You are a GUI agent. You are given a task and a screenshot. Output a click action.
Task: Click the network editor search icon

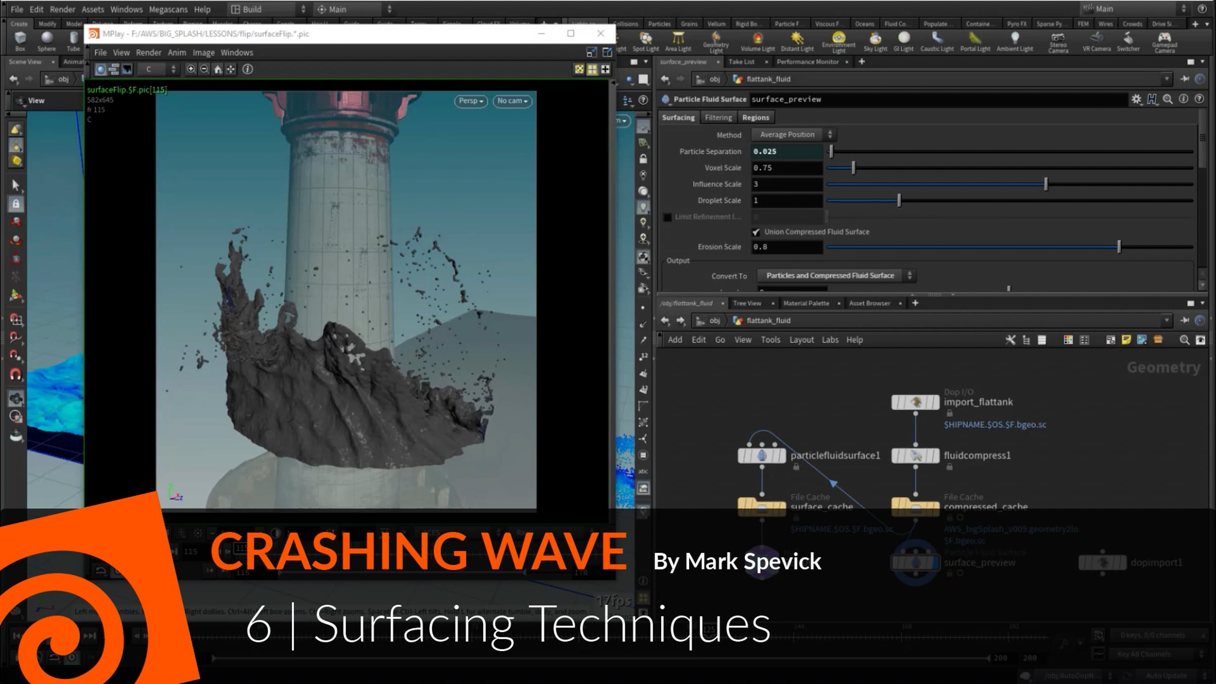click(x=1184, y=340)
